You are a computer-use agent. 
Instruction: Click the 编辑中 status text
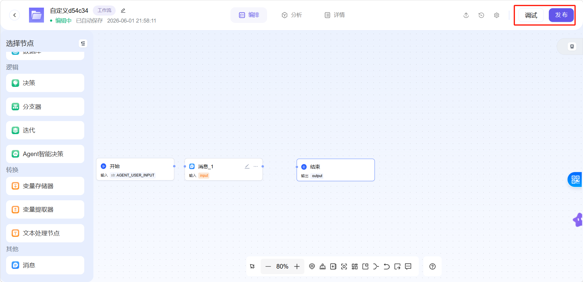pos(63,21)
